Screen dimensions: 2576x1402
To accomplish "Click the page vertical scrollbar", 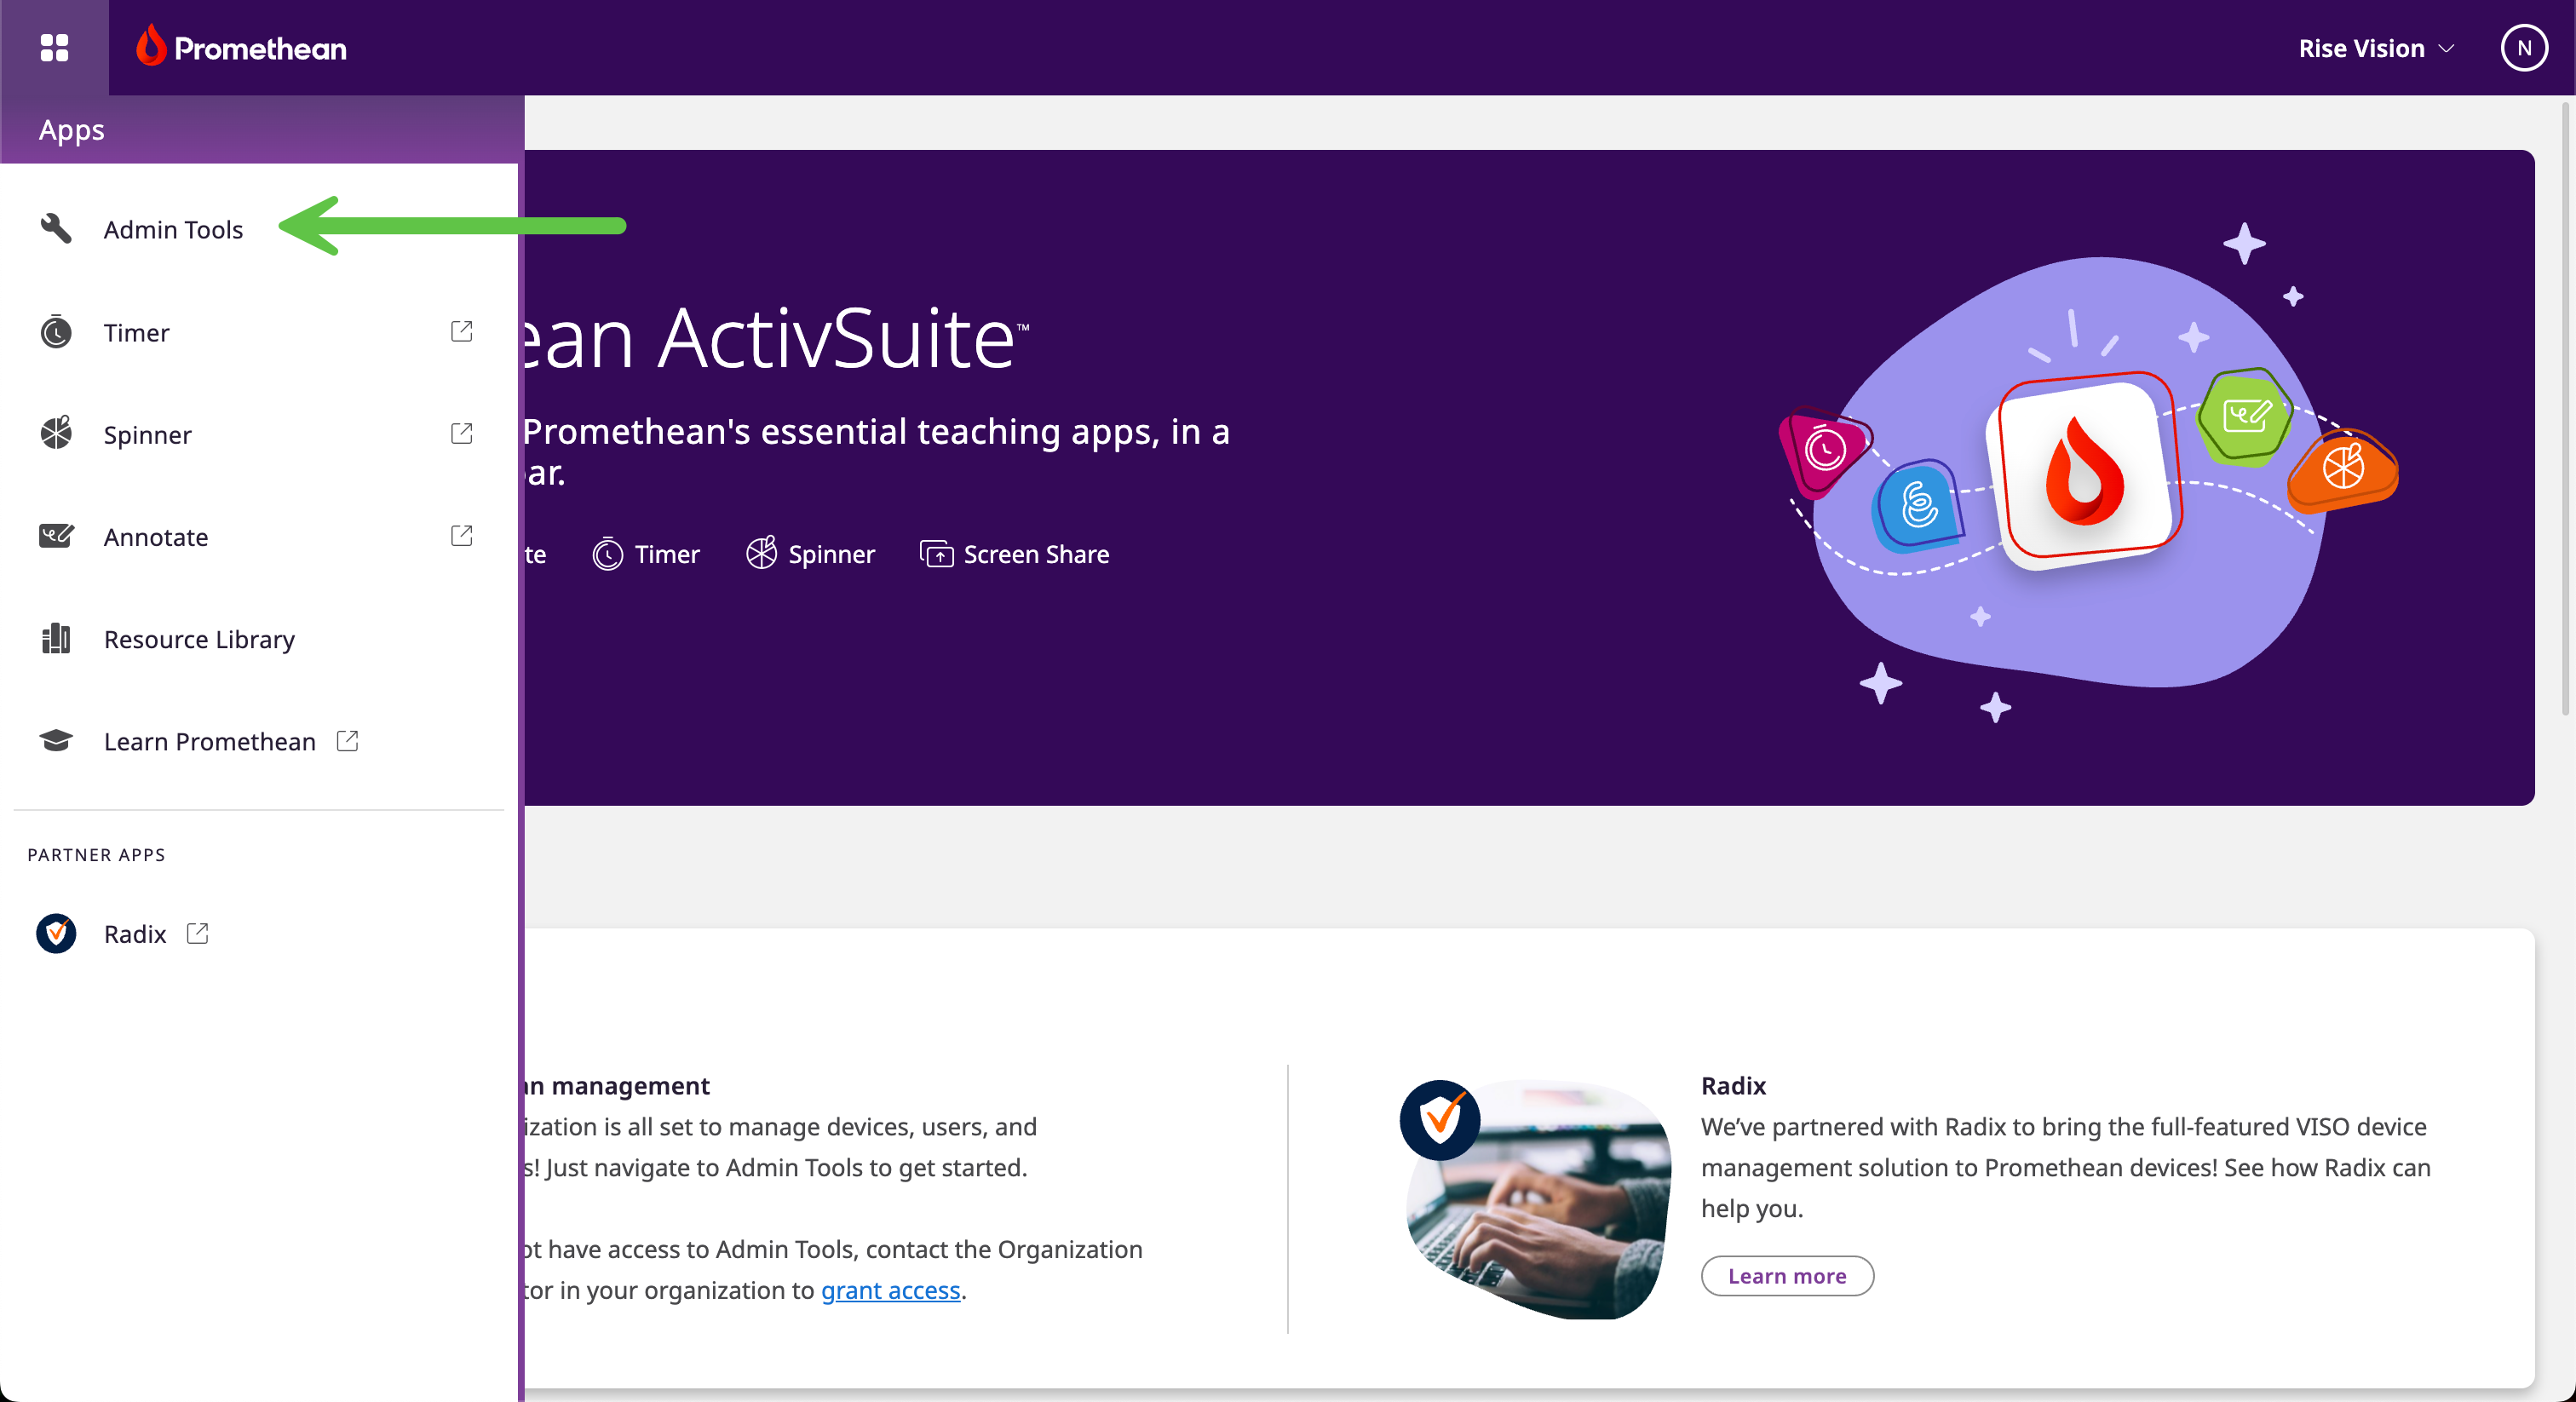I will coord(2565,410).
